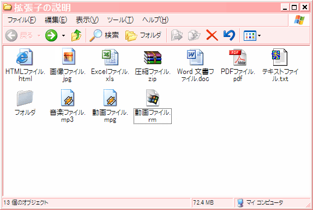The width and height of the screenshot is (313, 210).
Task: Select the gray フォルダ folder icon
Action: [25, 98]
